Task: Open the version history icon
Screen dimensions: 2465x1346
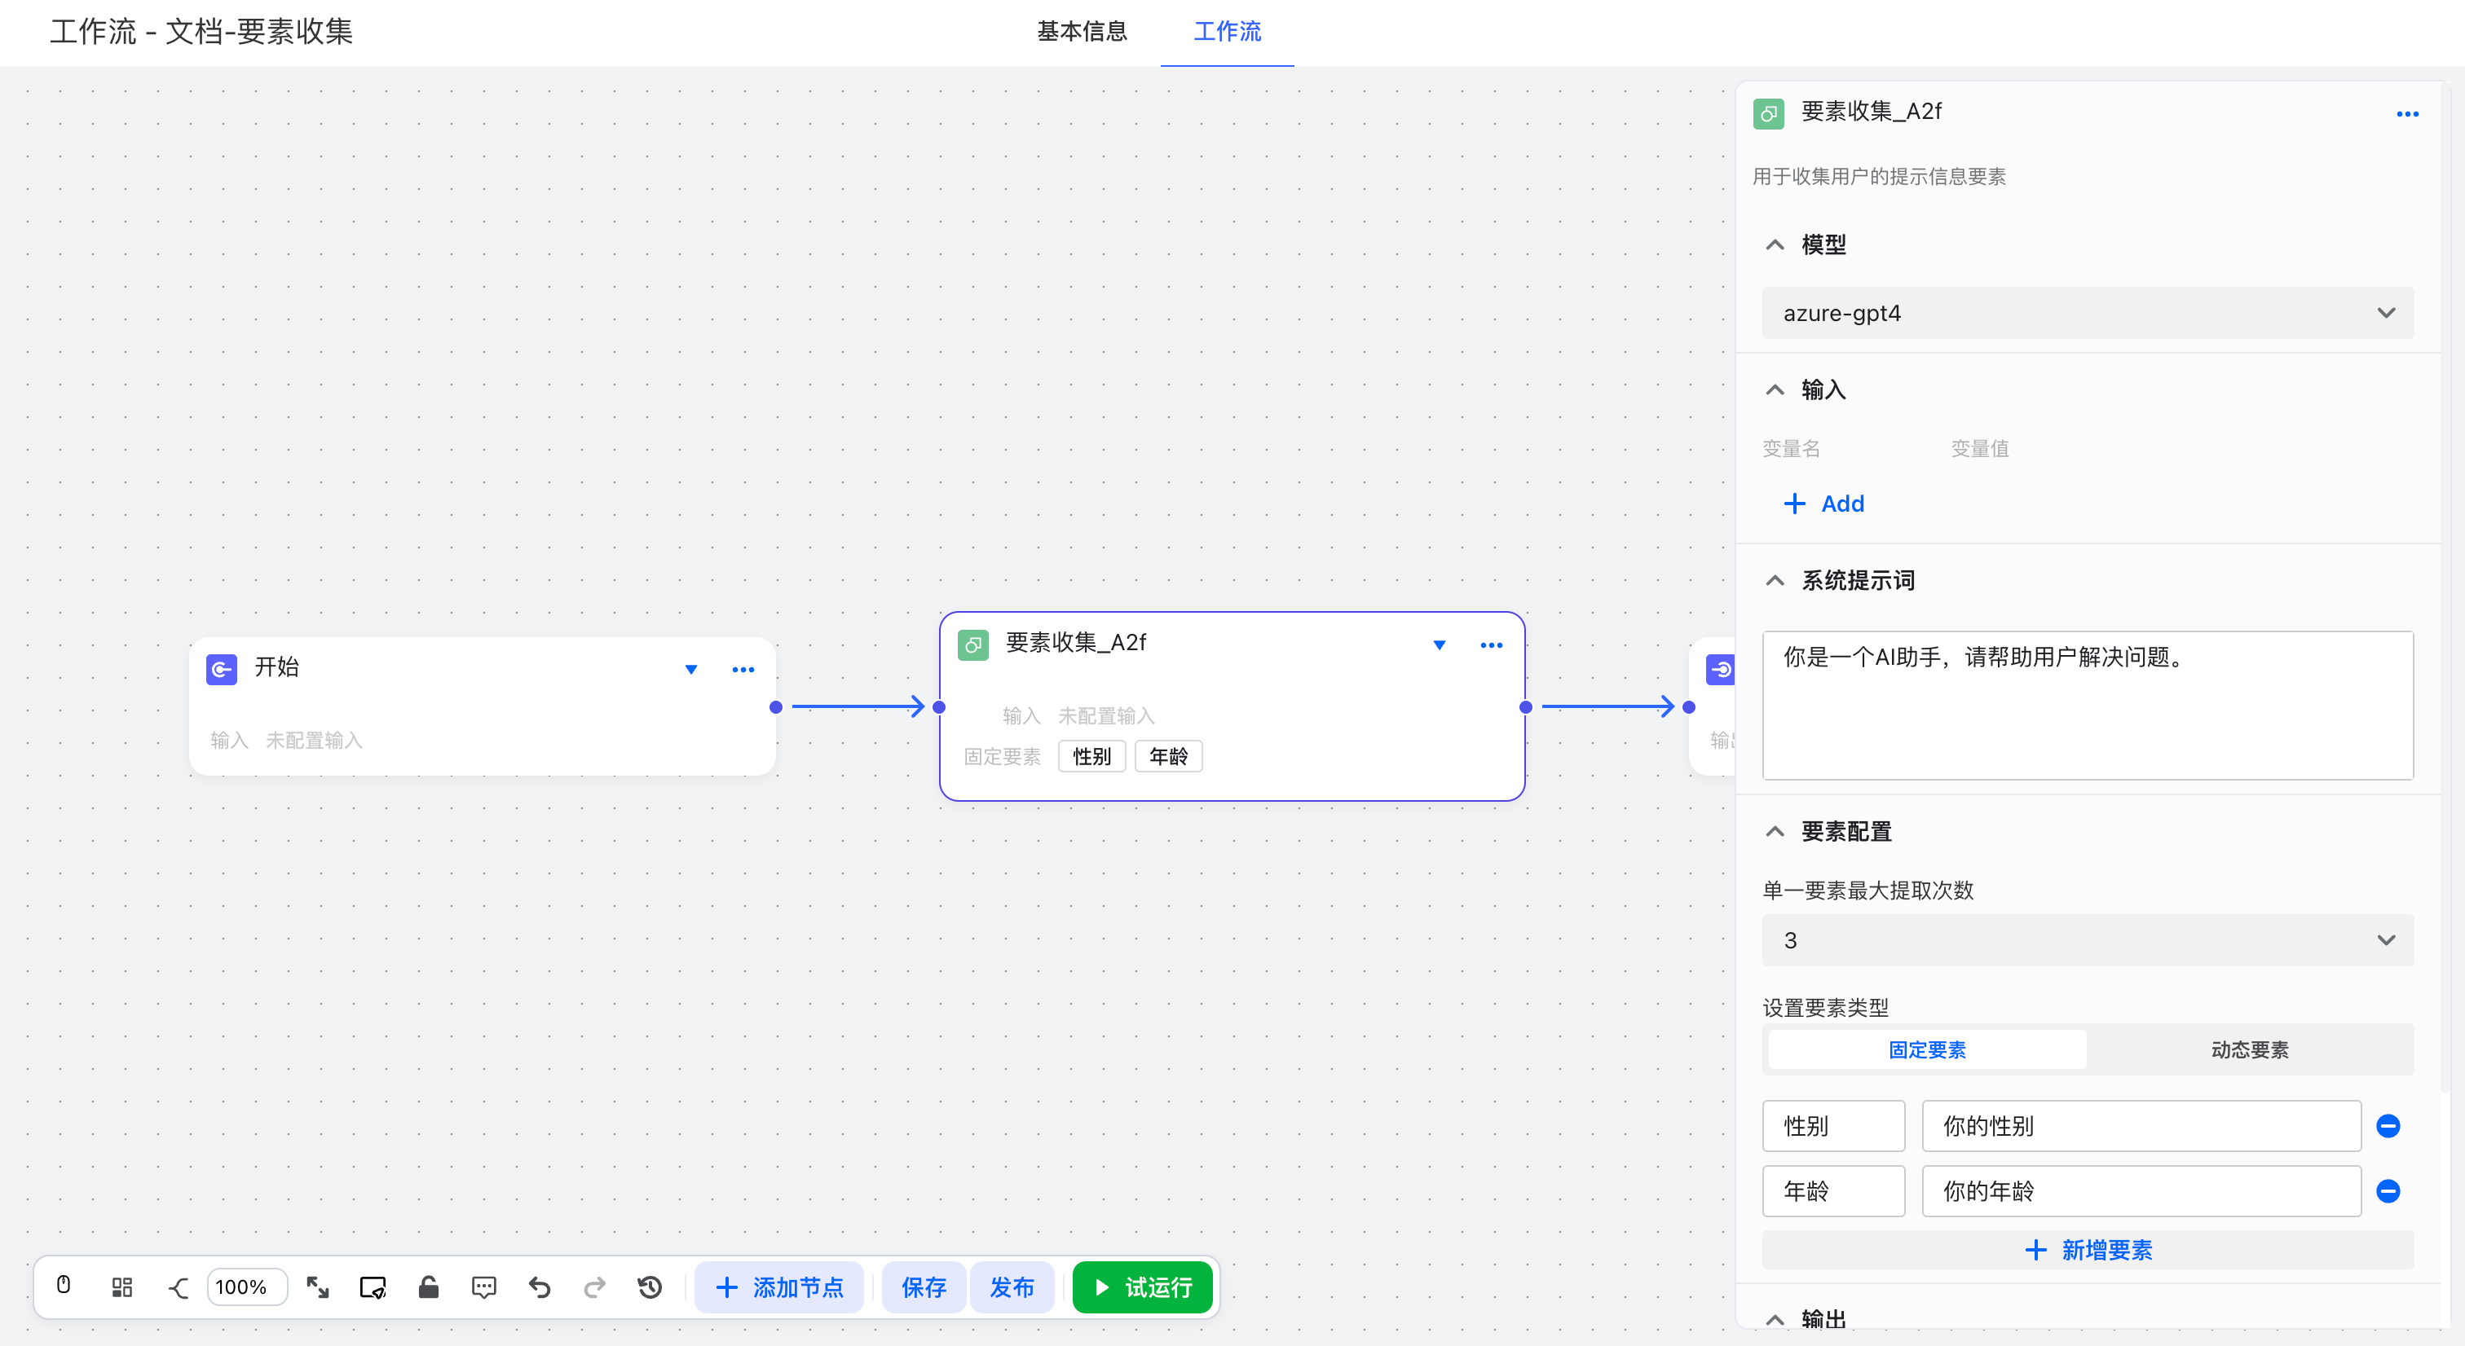Action: 650,1287
